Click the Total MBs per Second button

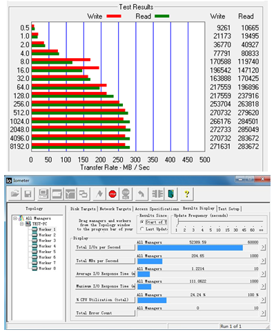(x=105, y=261)
